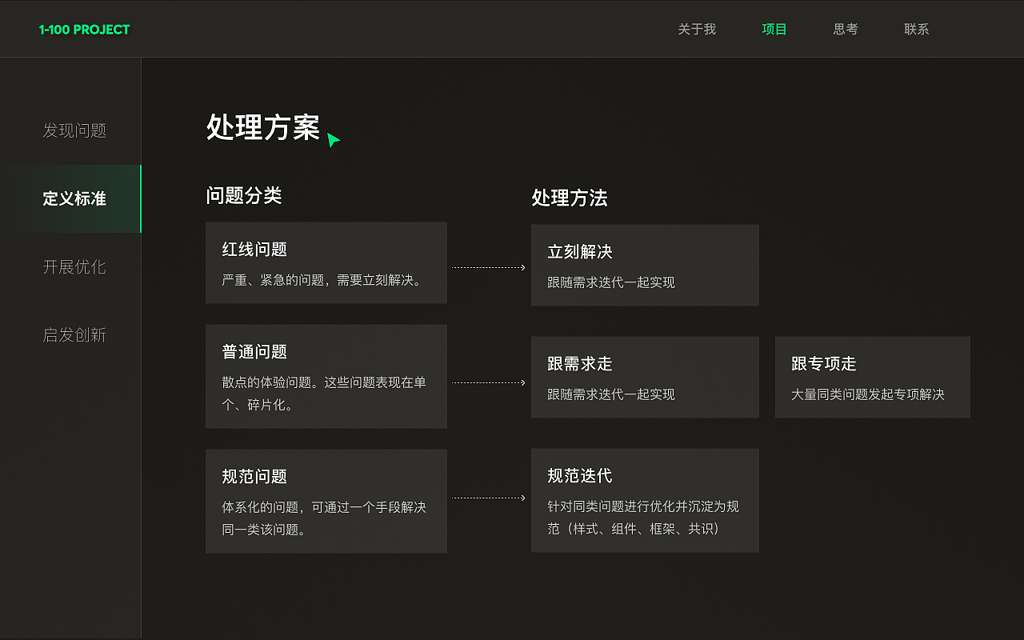Viewport: 1024px width, 640px height.
Task: Open the 思考 page from top navigation
Action: coord(845,29)
